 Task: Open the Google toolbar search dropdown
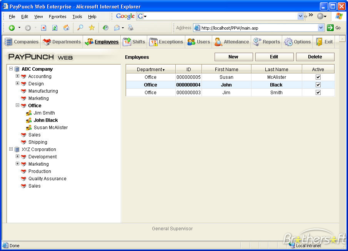(x=300, y=16)
